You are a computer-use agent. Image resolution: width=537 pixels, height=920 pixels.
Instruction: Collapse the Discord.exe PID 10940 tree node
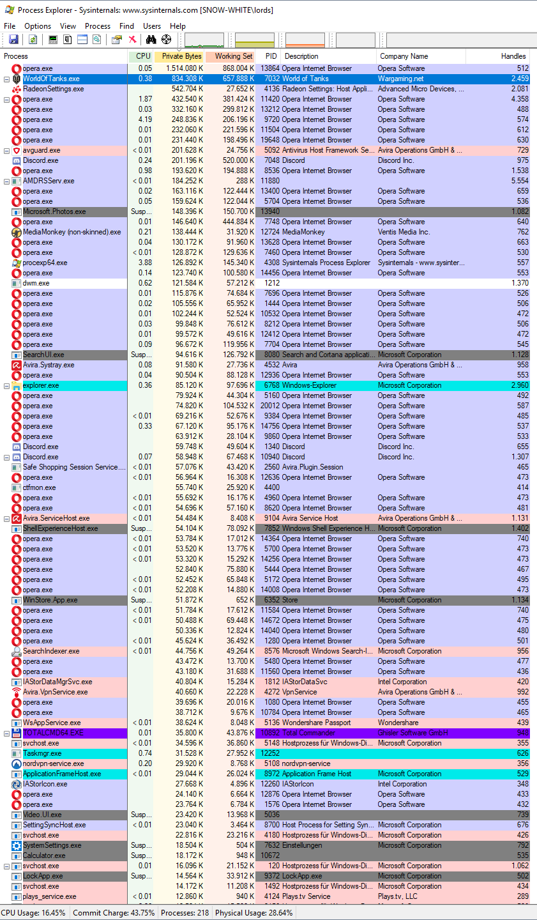(7, 457)
